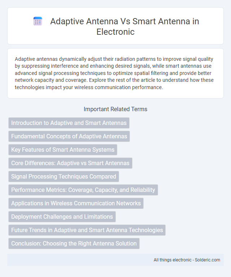
Task: Click the introductory summary paragraph
Action: pos(114,73)
